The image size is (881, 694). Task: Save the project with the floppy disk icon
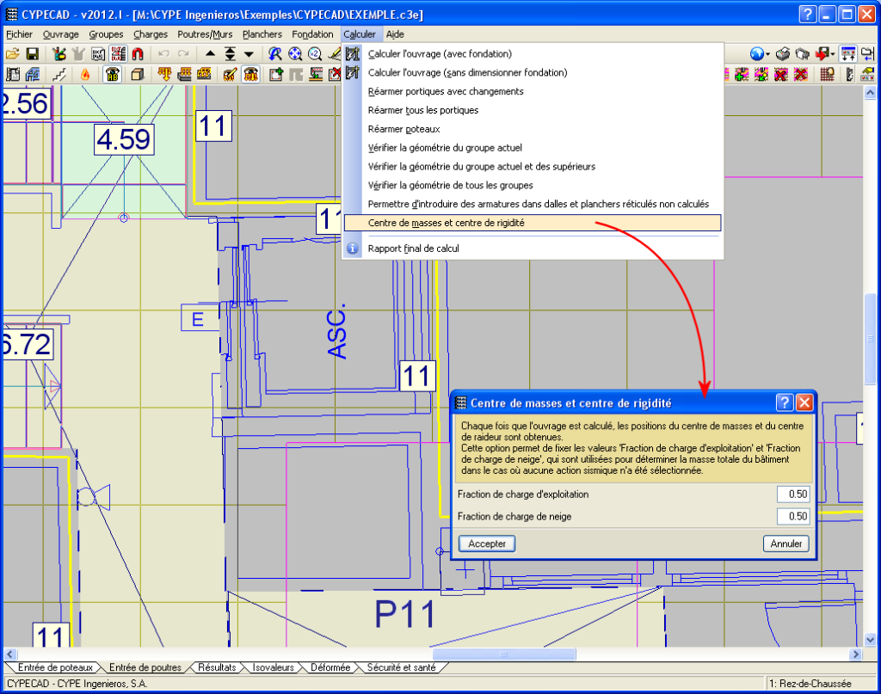click(x=32, y=53)
